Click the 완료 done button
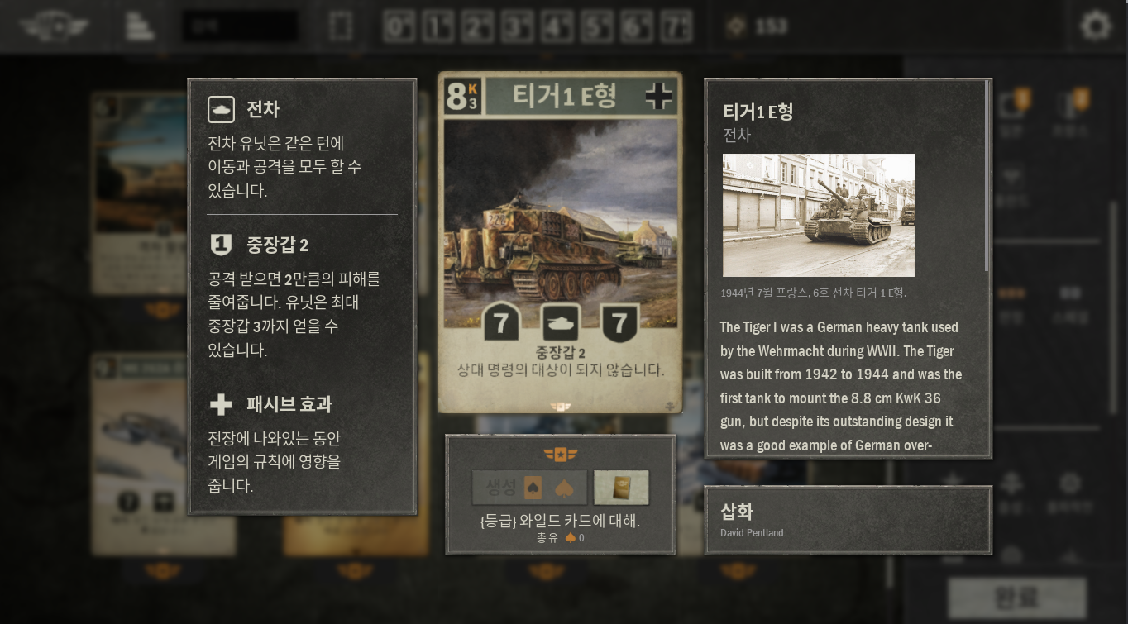Viewport: 1128px width, 624px height. pos(1016,597)
